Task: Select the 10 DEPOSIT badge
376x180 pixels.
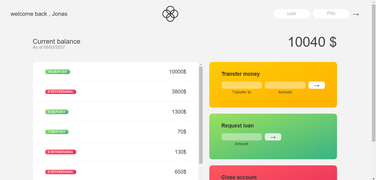Action: (x=58, y=72)
